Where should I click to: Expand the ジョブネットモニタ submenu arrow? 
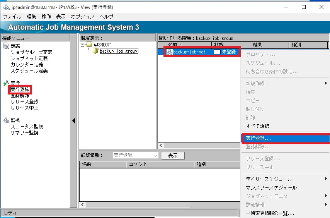[x=326, y=196]
